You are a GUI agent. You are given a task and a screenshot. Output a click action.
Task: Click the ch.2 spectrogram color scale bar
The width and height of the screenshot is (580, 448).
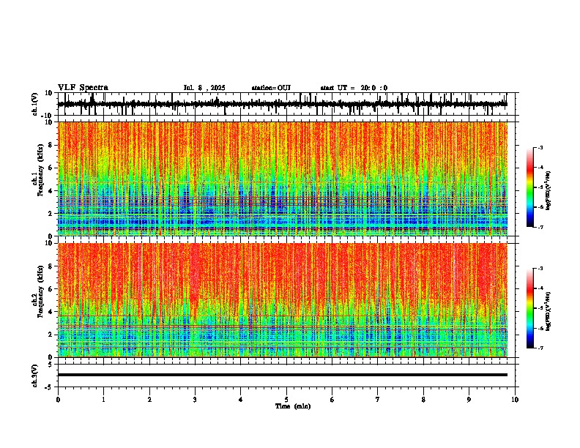click(x=530, y=308)
